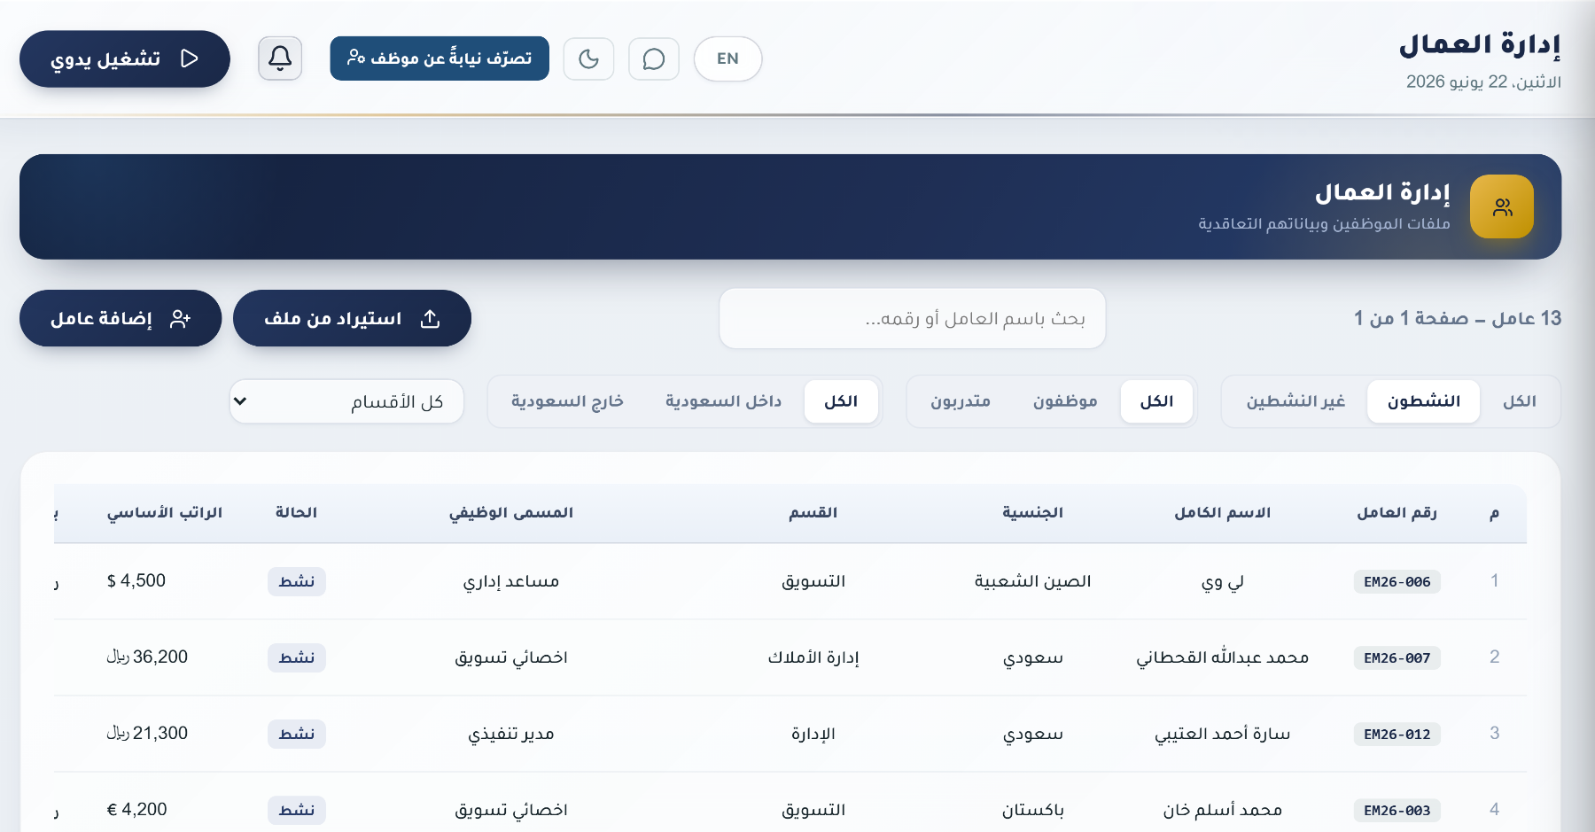This screenshot has height=832, width=1595.
Task: Select the داخل السعودية location tab
Action: coord(723,401)
